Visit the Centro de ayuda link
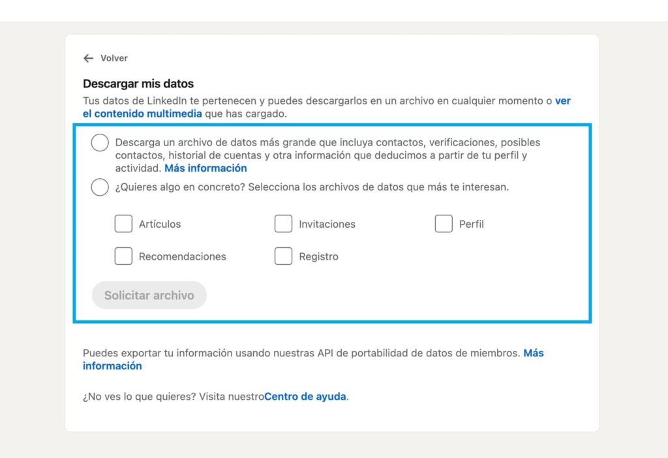This screenshot has width=668, height=458. tap(305, 397)
